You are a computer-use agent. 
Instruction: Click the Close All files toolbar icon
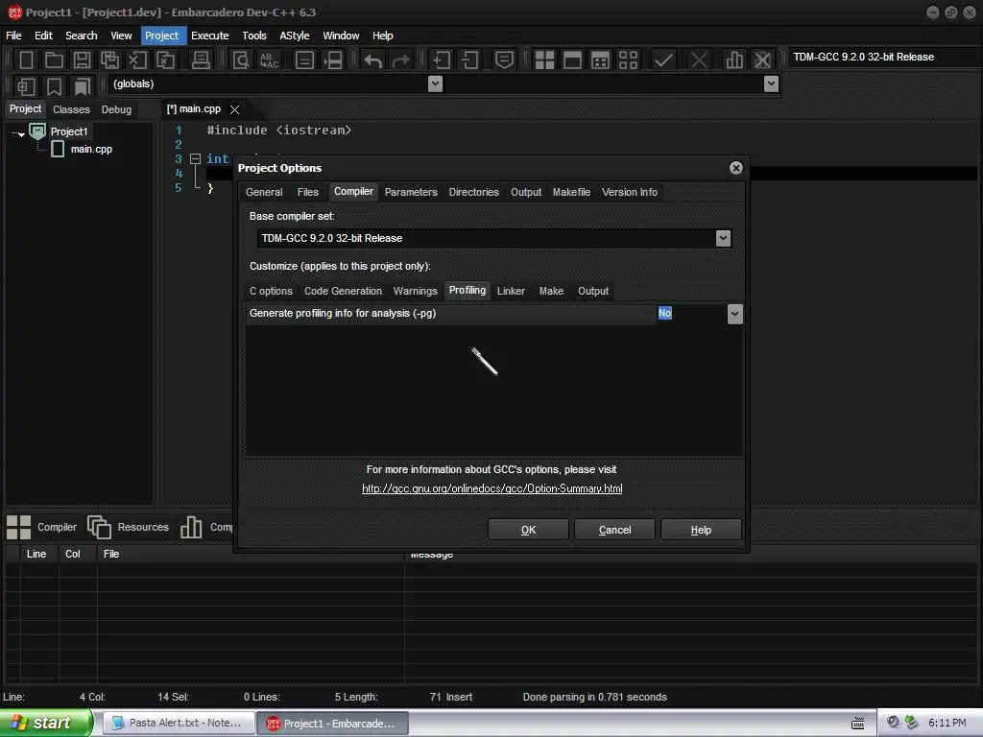(165, 60)
